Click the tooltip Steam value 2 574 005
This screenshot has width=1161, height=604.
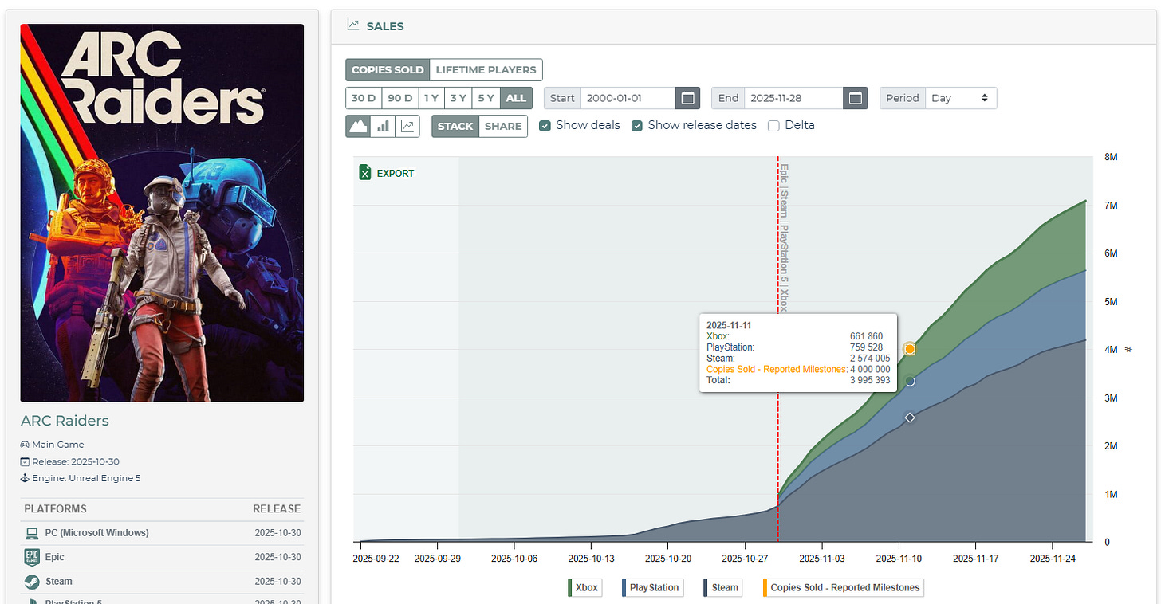(x=870, y=359)
